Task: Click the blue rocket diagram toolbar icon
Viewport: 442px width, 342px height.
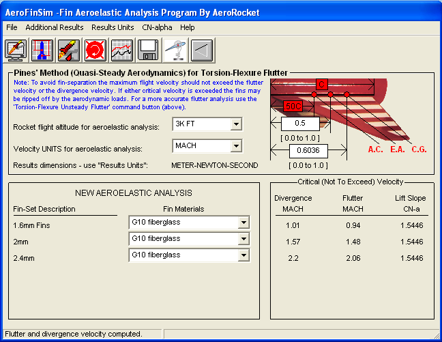Action: click(42, 51)
